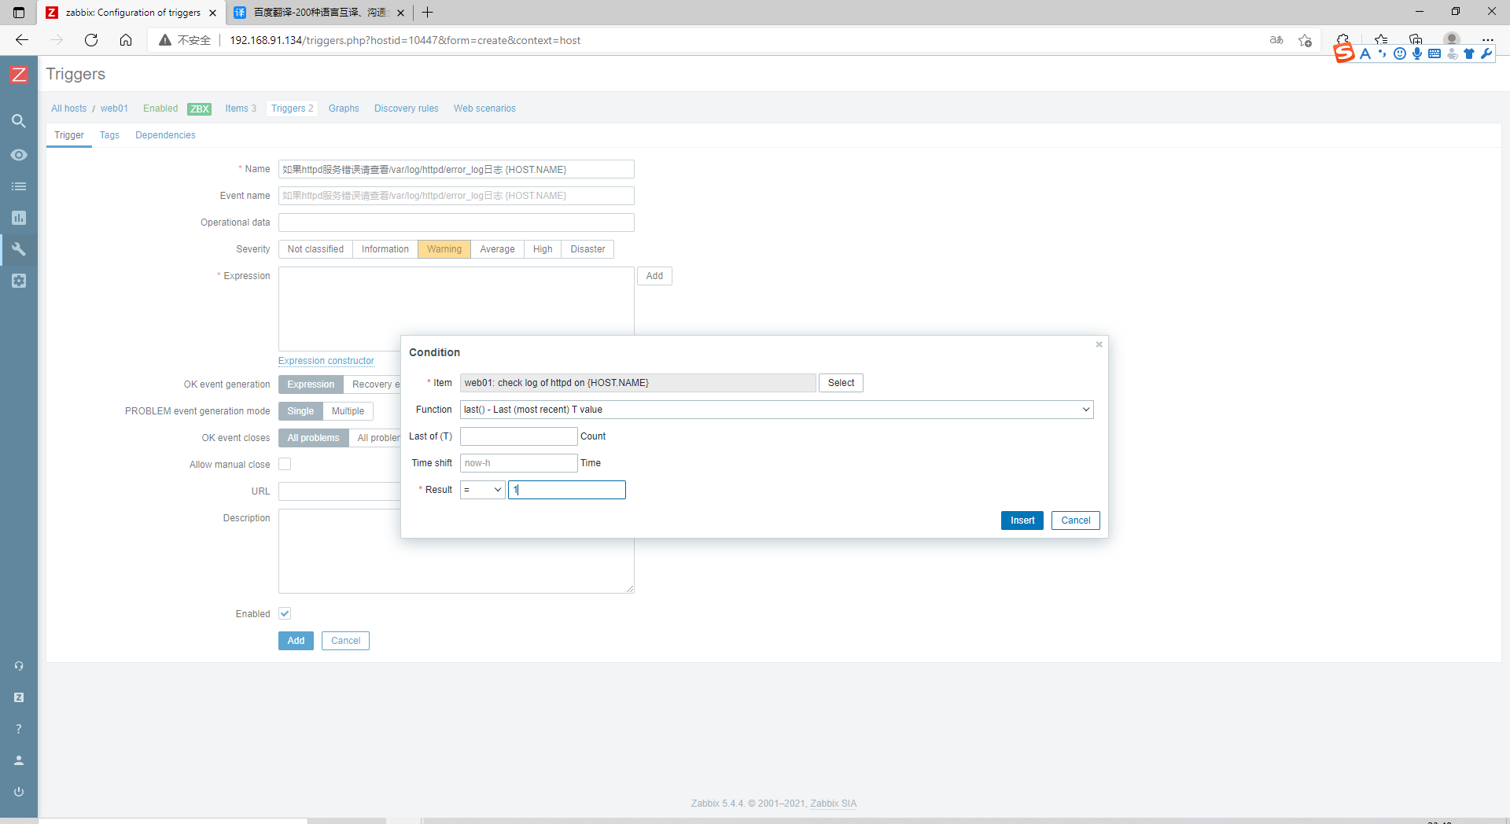Image resolution: width=1510 pixels, height=824 pixels.
Task: Open the Sogou soft keyboard icon
Action: pyautogui.click(x=1434, y=53)
